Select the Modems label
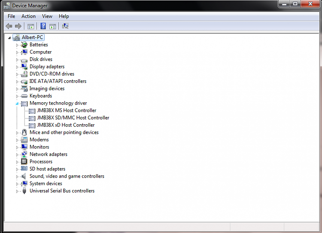322x233 pixels. pyautogui.click(x=39, y=140)
